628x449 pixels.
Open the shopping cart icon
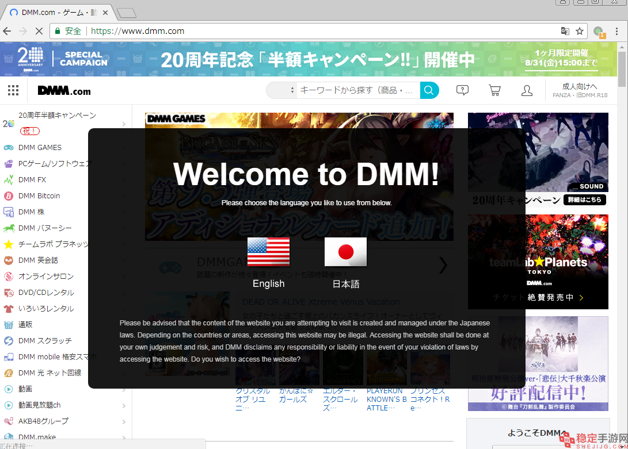494,90
